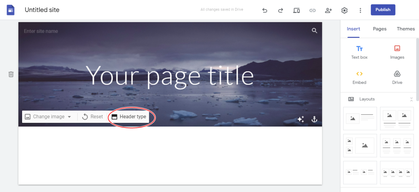Click the Publish button

pos(383,10)
